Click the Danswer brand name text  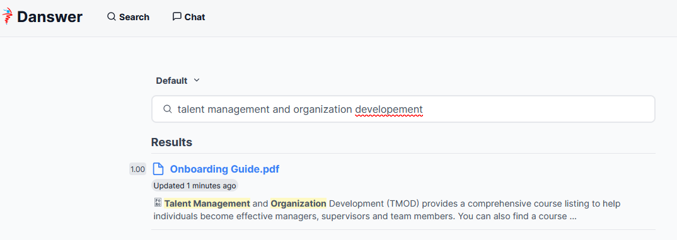pyautogui.click(x=50, y=17)
